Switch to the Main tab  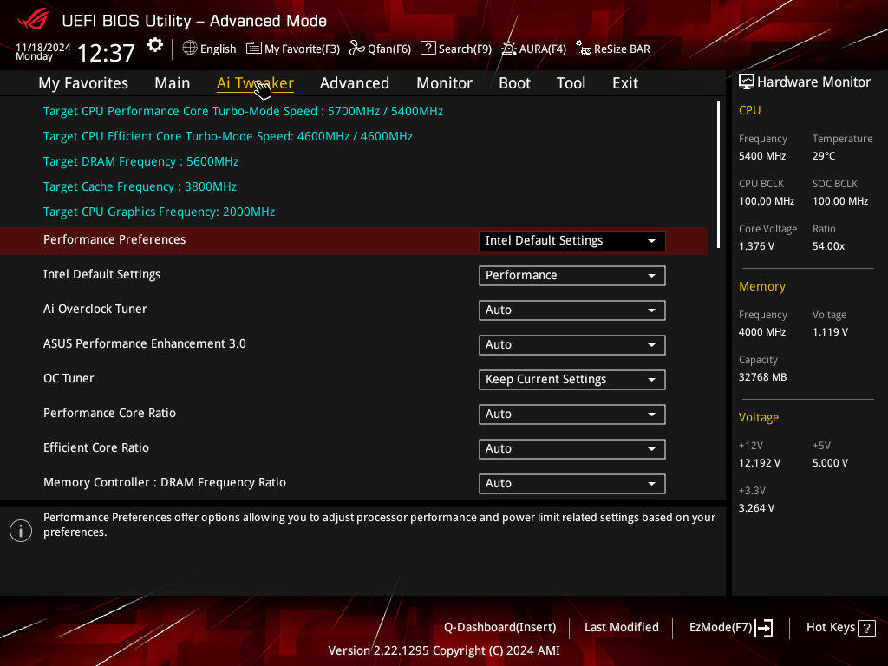[x=173, y=83]
